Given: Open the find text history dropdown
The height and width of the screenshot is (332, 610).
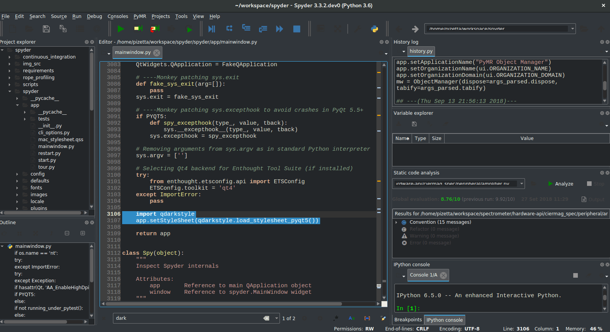Looking at the screenshot, I should click(276, 318).
